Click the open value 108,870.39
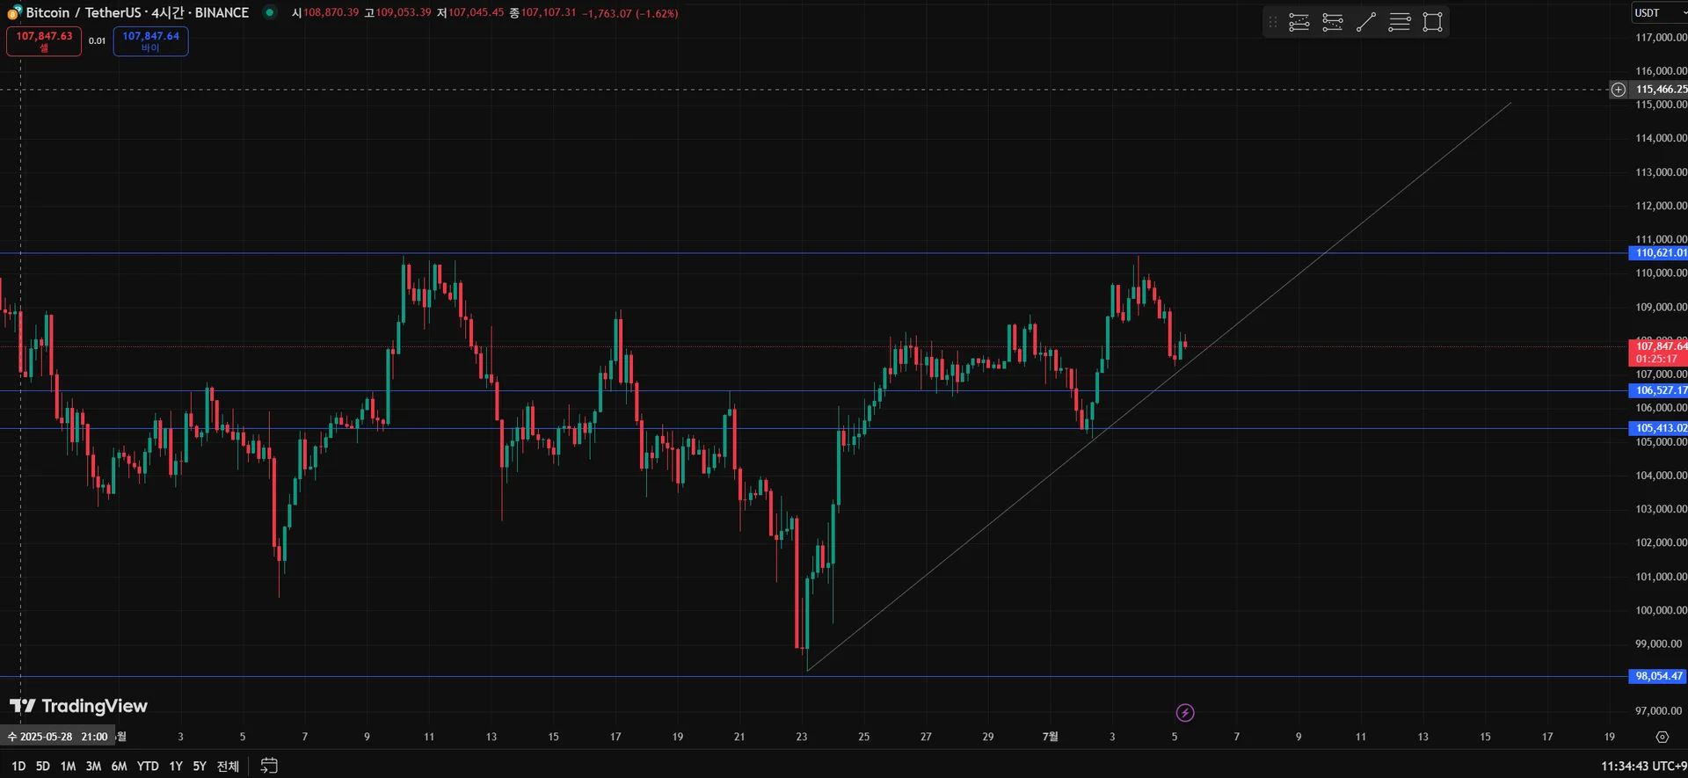The width and height of the screenshot is (1688, 778). click(x=331, y=13)
